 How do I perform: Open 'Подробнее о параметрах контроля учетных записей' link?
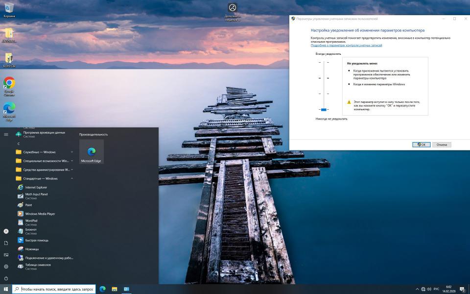coord(346,45)
